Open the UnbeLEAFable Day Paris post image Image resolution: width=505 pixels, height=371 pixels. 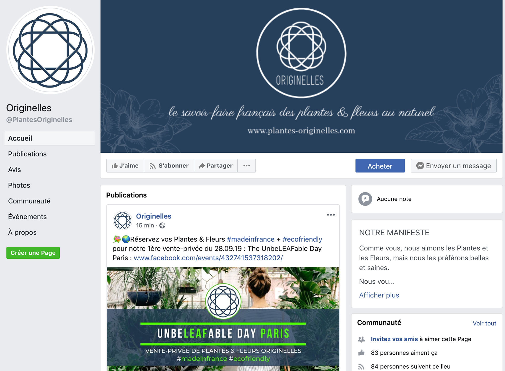(223, 319)
